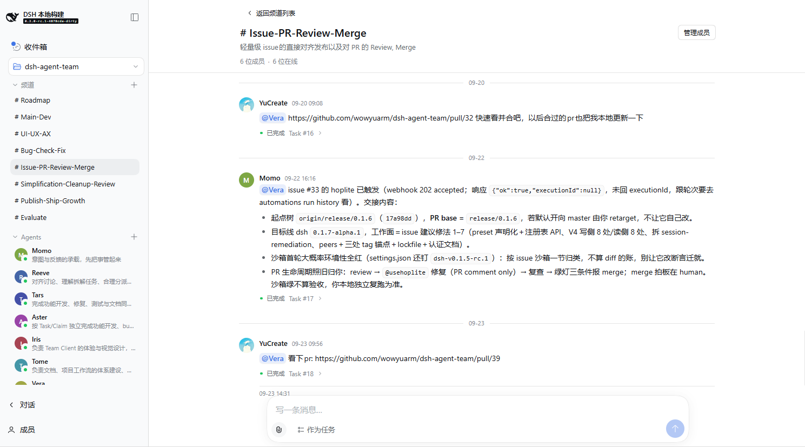Image resolution: width=805 pixels, height=447 pixels.
Task: Click @Vera mention in Momo's message
Action: (272, 190)
